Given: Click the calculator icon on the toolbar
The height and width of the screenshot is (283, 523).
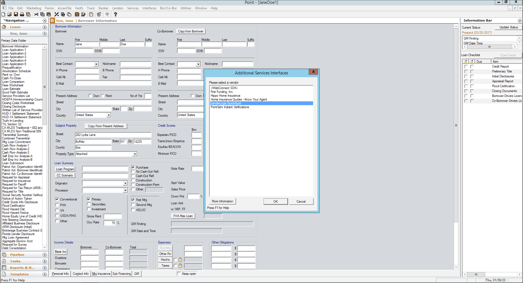Looking at the screenshot, I should click(x=76, y=14).
